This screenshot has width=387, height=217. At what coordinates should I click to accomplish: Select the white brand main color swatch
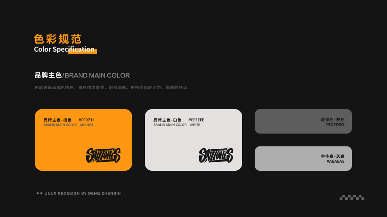point(194,140)
